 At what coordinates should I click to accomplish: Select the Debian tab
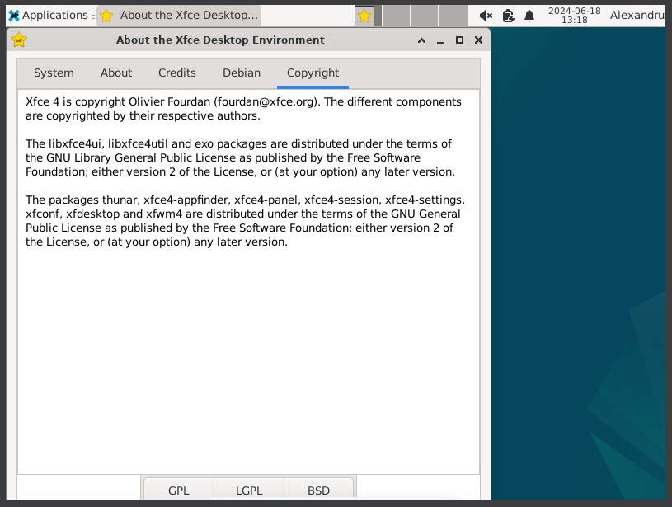[x=241, y=73]
